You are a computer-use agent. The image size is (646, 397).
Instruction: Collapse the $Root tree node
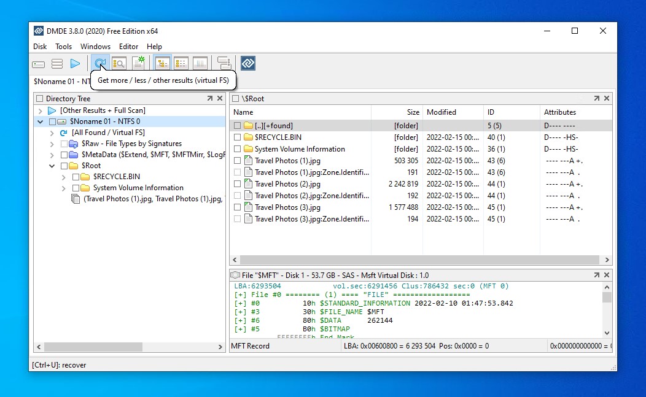tap(52, 165)
